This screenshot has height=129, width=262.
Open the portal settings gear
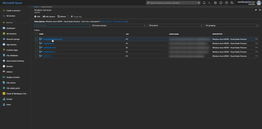215,3
